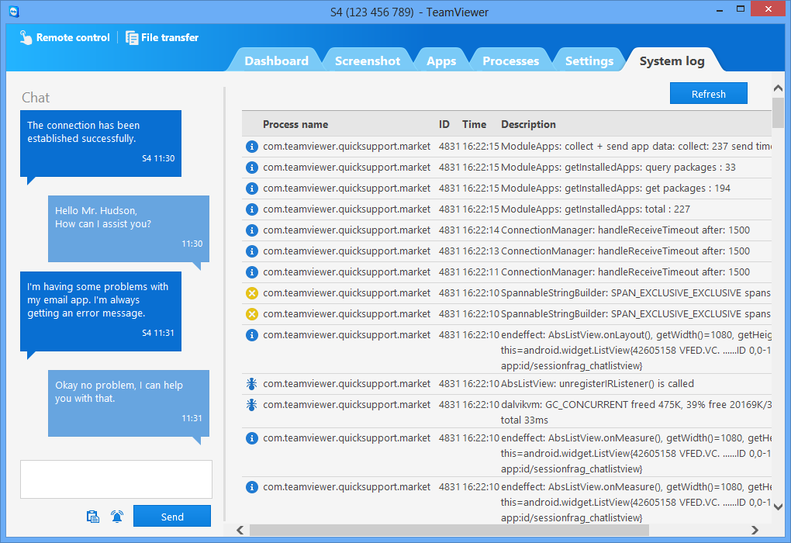This screenshot has width=791, height=543.
Task: Open the Screenshot tab
Action: pyautogui.click(x=368, y=60)
